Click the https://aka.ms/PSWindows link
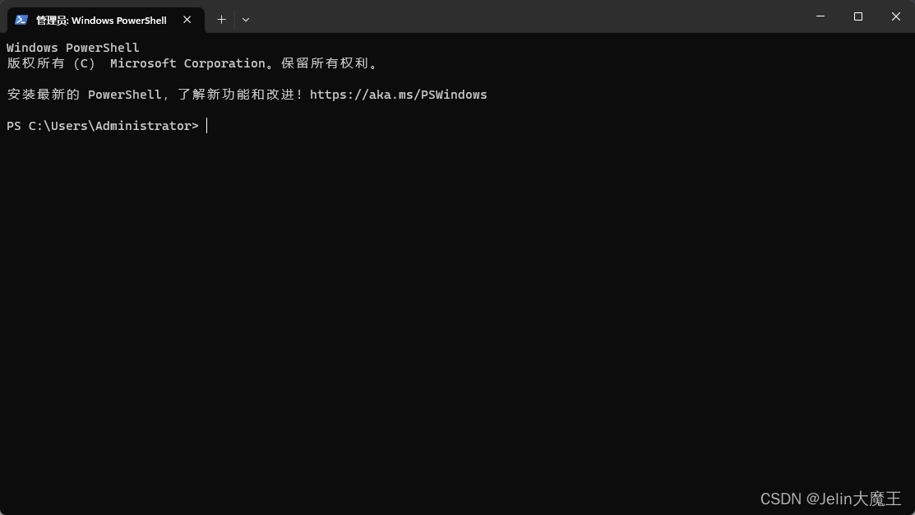The image size is (915, 515). 398,95
